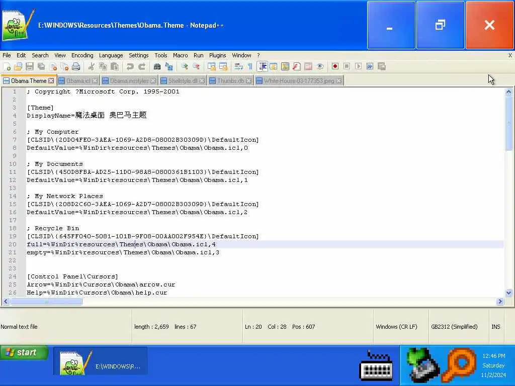515x386 pixels.
Task: Open the Plugins menu
Action: click(218, 55)
